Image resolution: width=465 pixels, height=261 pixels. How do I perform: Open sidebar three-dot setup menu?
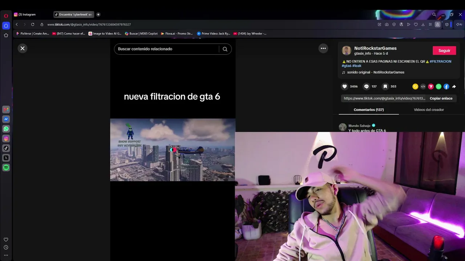6,255
